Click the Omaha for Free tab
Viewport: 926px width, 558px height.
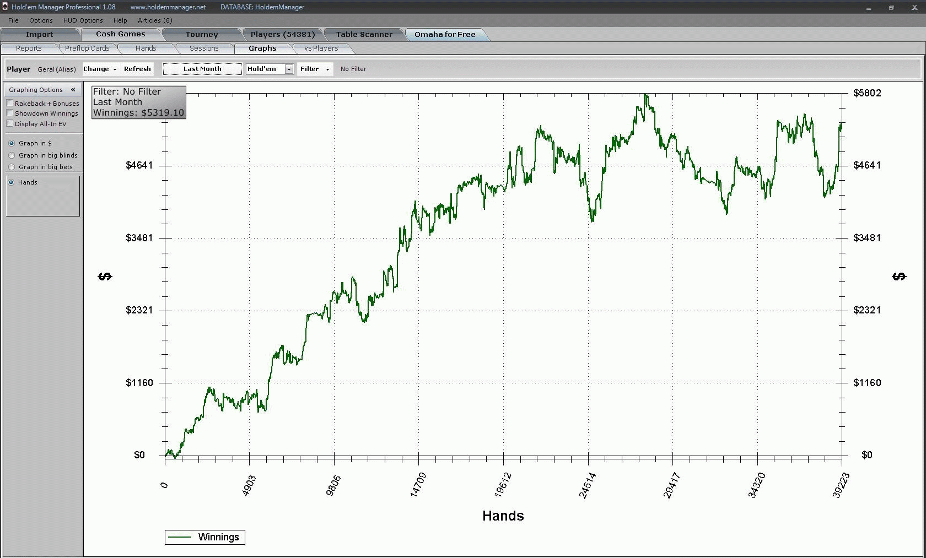445,34
